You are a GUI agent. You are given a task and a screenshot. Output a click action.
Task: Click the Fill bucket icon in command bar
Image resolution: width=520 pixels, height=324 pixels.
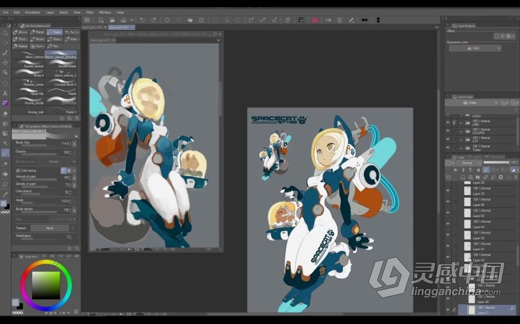(190, 20)
